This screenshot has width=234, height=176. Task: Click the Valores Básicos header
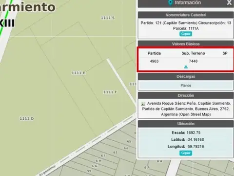186,44
